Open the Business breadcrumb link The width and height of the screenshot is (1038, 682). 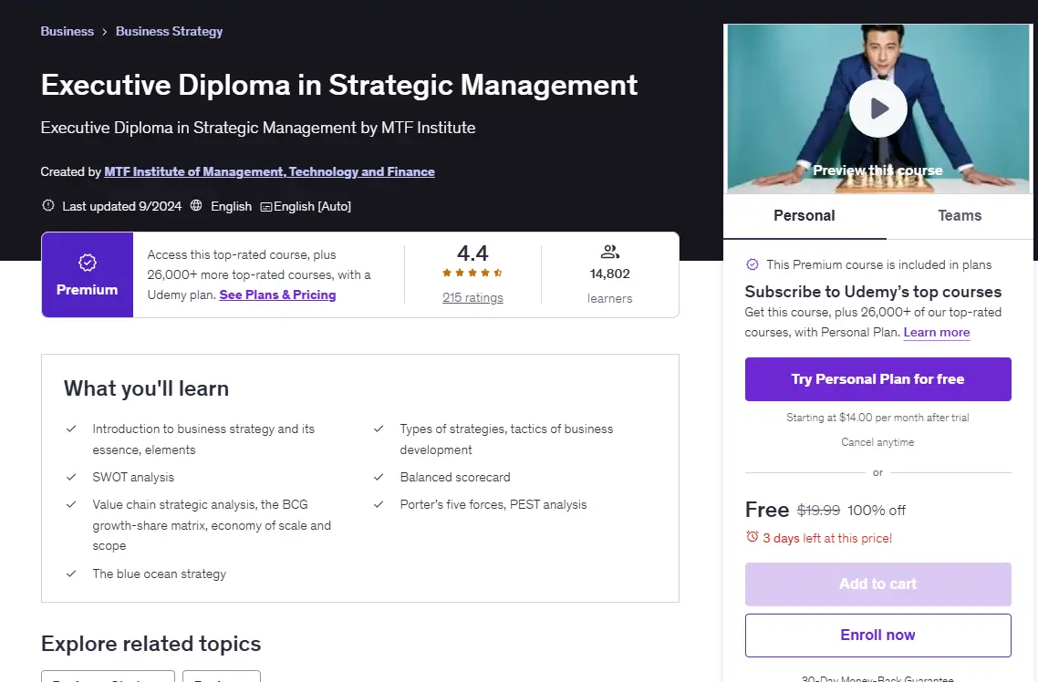[x=67, y=31]
